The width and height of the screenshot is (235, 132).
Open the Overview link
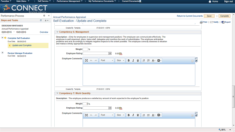44,32
